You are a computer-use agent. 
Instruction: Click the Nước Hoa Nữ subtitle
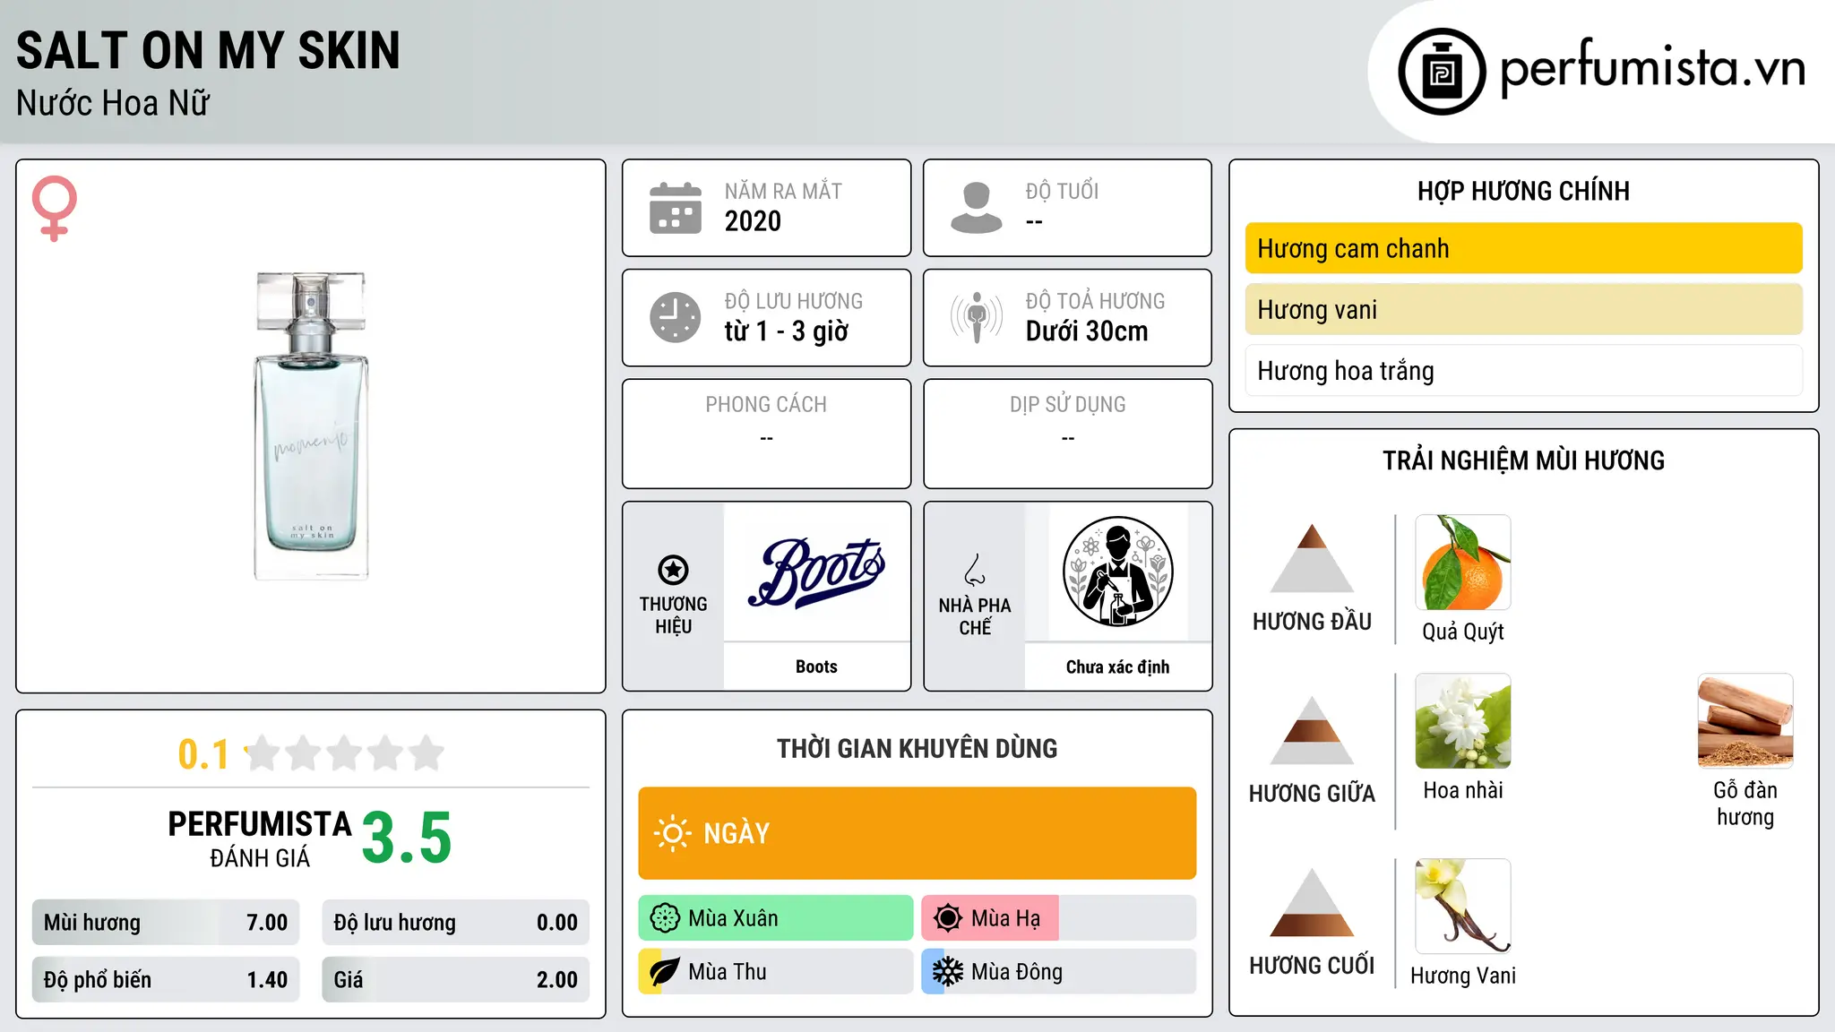113,103
